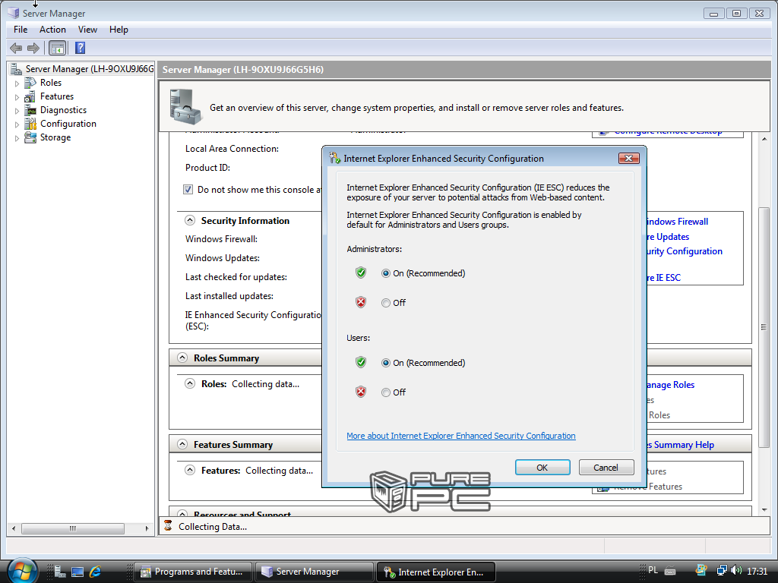Click the volume speaker tray icon
Viewport: 778px width, 583px height.
point(736,571)
